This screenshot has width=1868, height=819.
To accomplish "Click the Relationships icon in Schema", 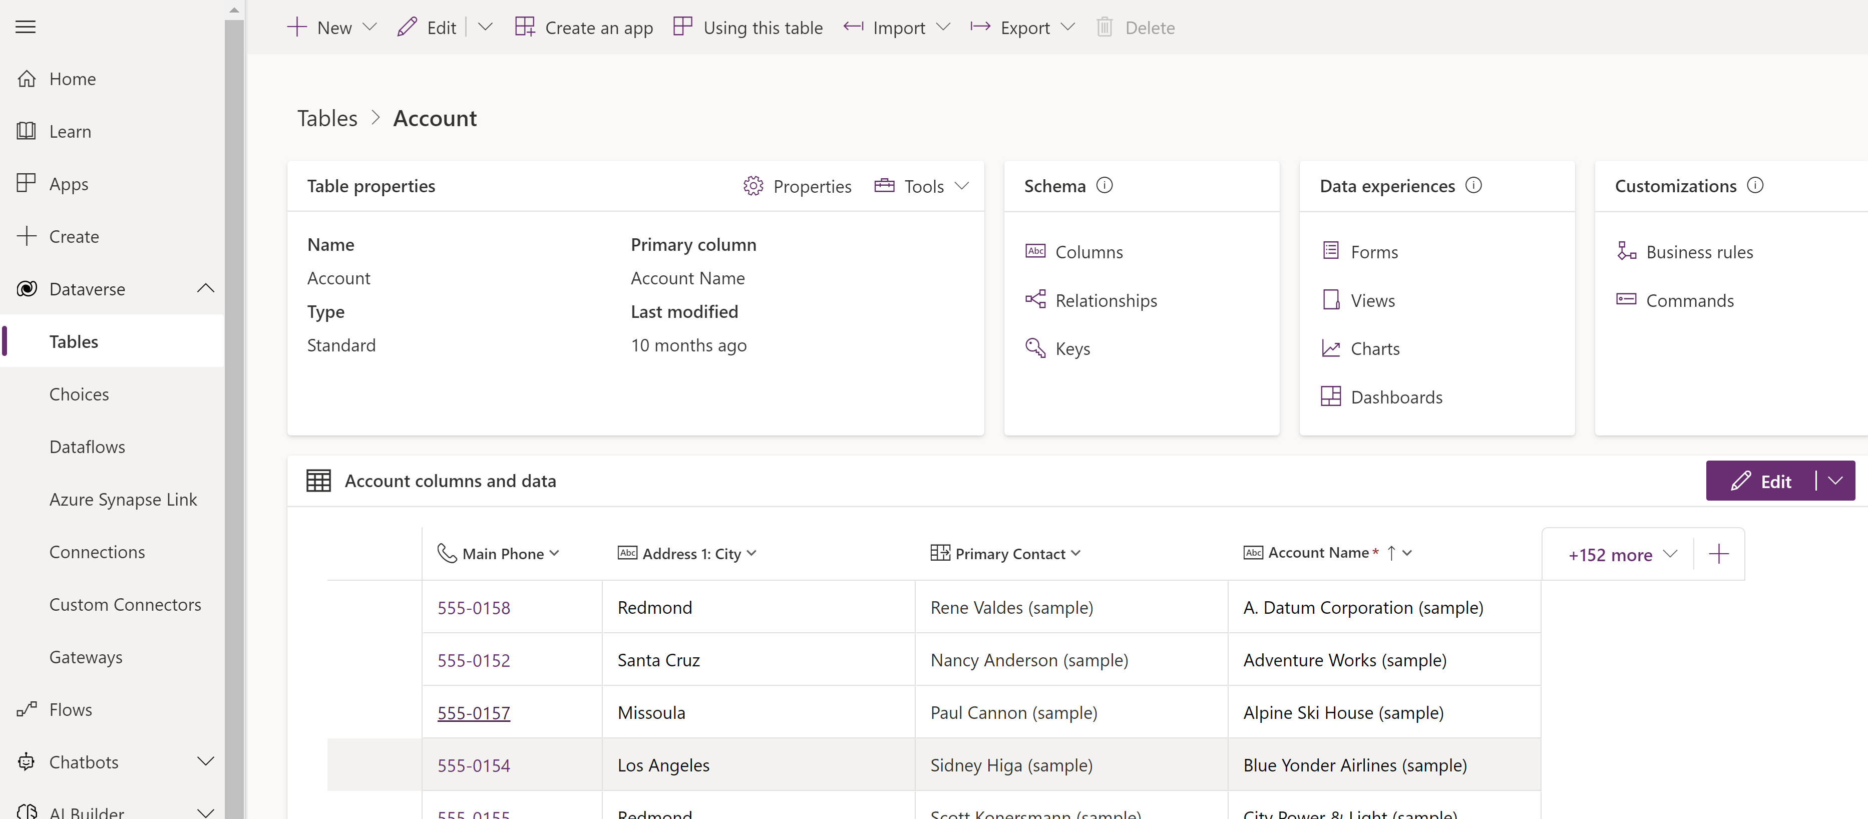I will 1035,299.
